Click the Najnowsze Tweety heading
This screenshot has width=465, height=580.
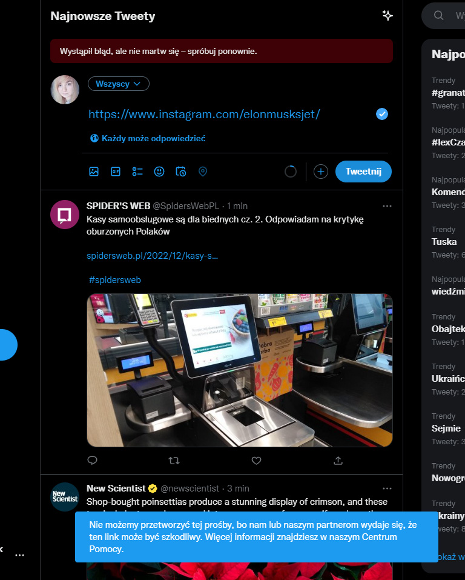103,16
